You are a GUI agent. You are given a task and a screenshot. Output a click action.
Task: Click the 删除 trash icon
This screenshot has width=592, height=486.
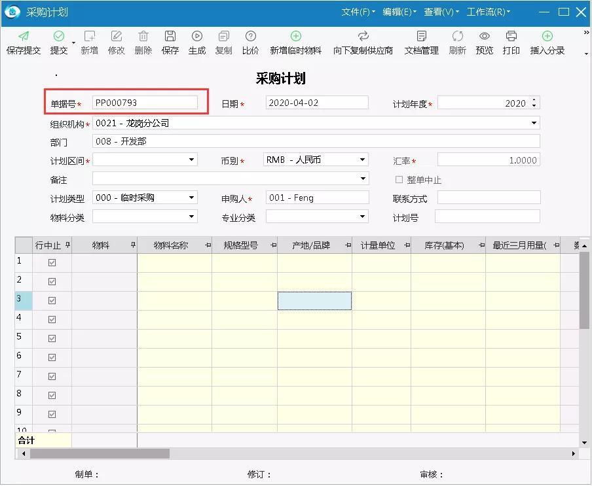click(143, 36)
